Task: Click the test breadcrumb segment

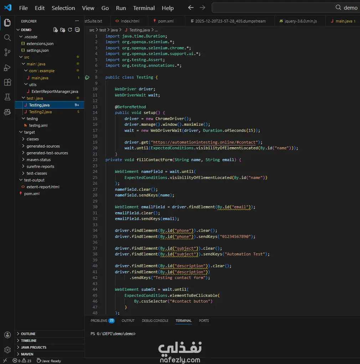Action: click(x=102, y=30)
